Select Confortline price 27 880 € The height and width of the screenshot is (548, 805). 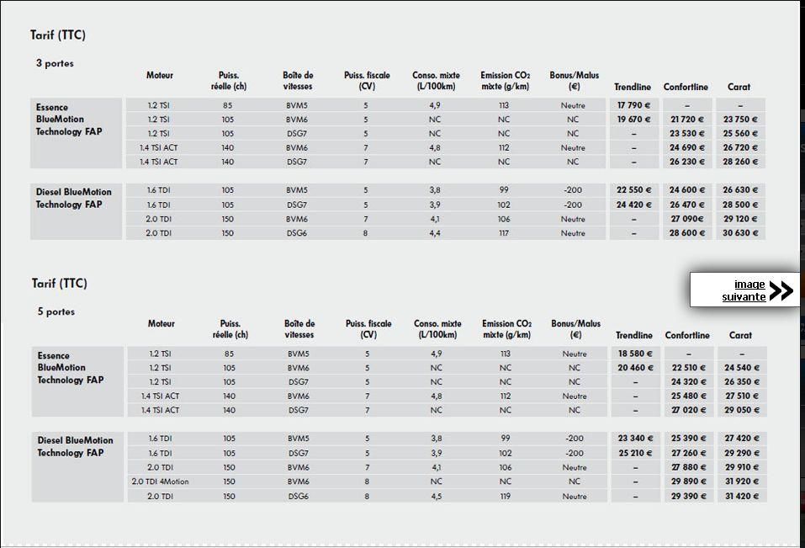688,467
